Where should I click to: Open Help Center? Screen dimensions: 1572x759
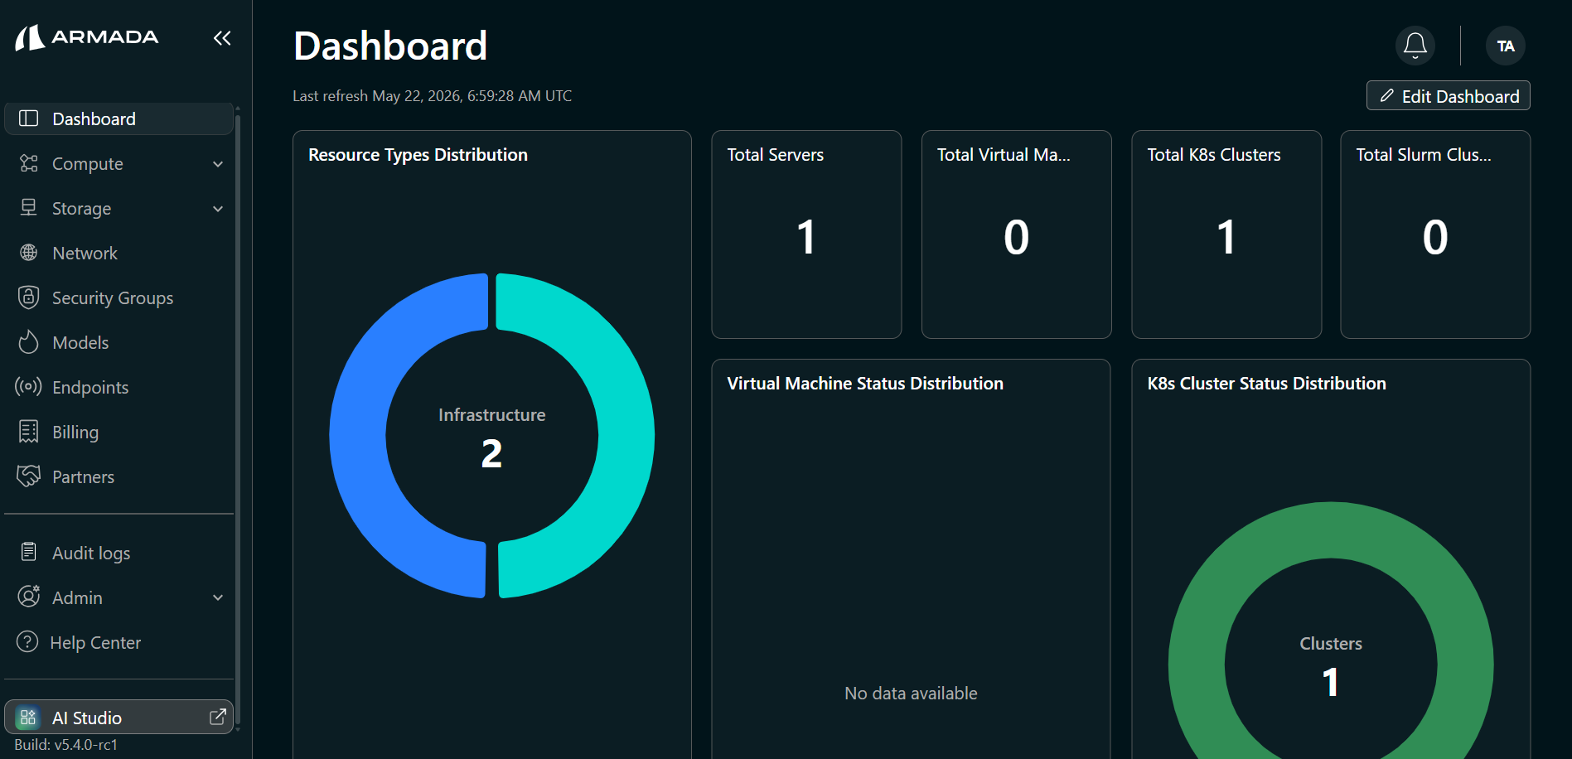(x=119, y=642)
